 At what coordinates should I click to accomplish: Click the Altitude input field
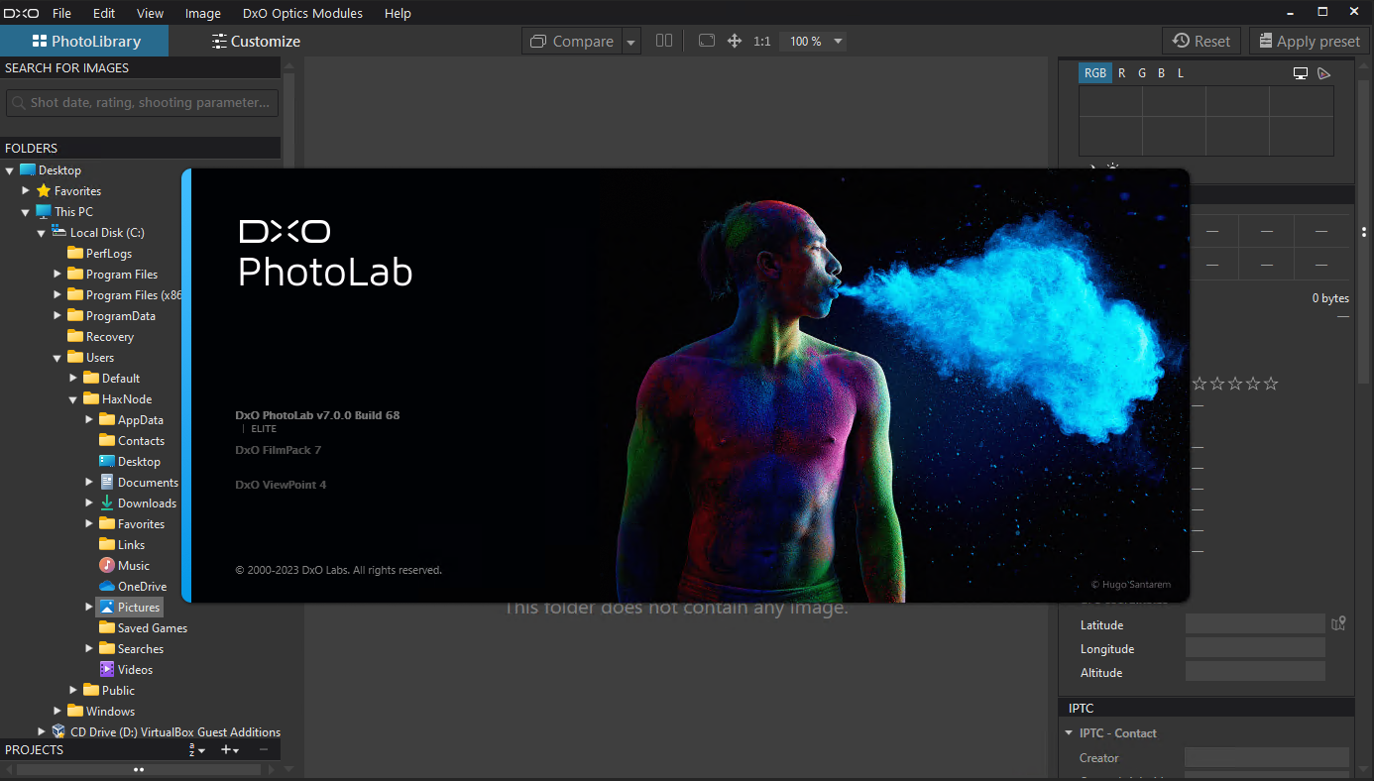[1255, 671]
